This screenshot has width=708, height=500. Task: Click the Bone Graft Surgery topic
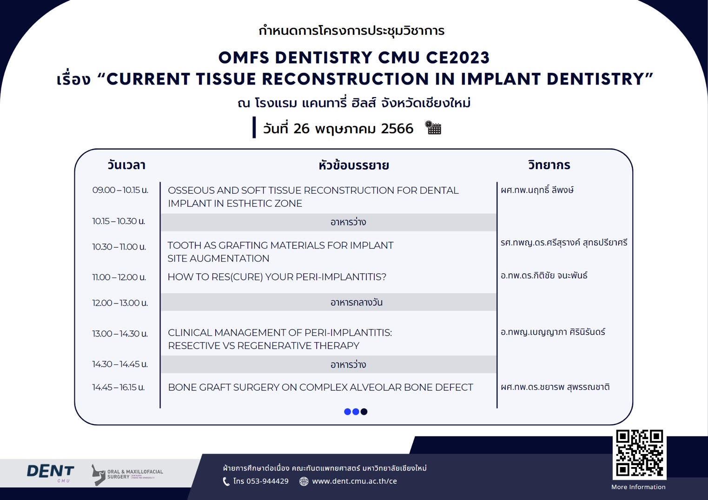pos(320,388)
